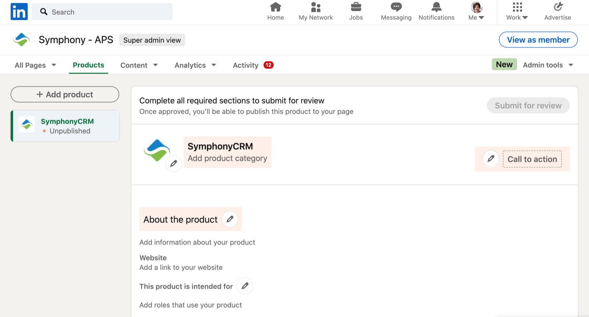Check the Notifications bell icon
The height and width of the screenshot is (317, 589).
click(x=436, y=7)
